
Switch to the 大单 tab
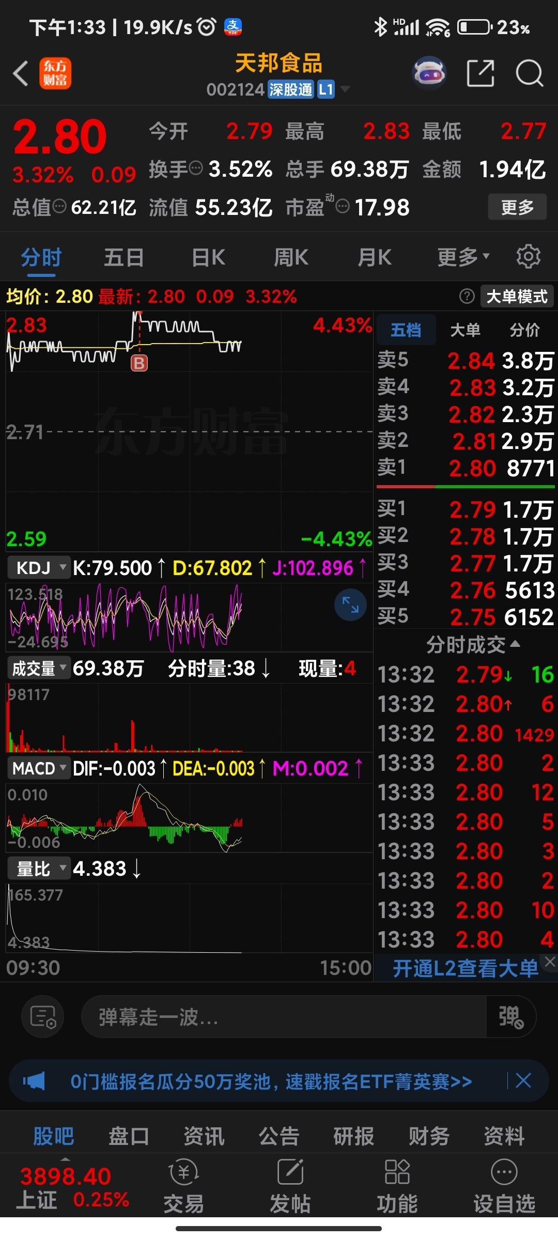coord(465,330)
